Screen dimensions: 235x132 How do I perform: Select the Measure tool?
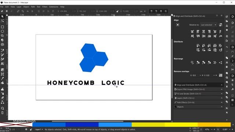(3, 113)
